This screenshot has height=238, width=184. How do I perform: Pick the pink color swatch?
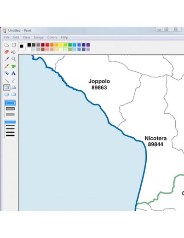[x=47, y=49]
